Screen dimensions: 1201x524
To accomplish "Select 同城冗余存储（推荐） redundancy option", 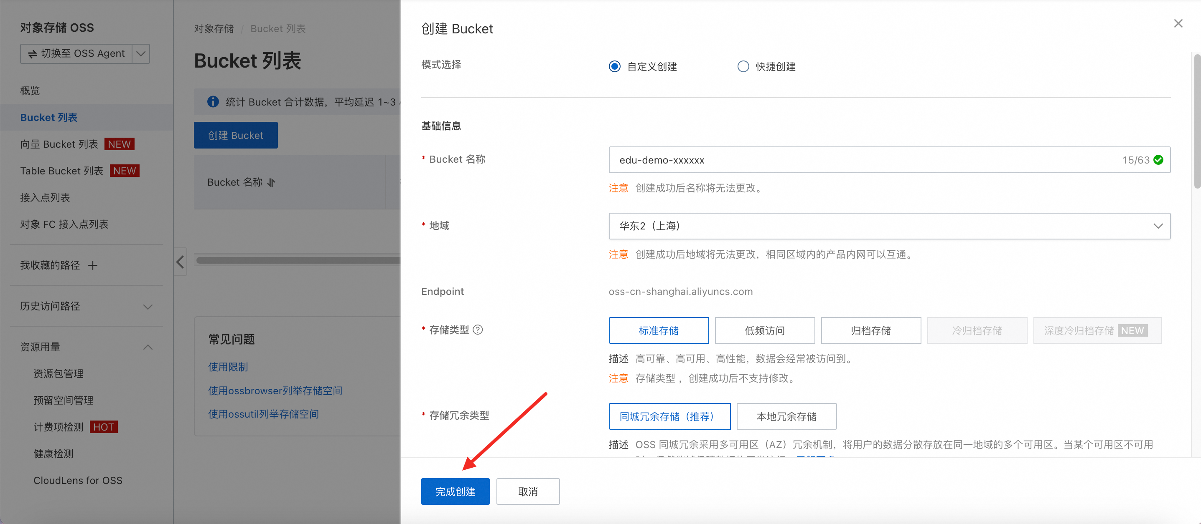I will 669,416.
